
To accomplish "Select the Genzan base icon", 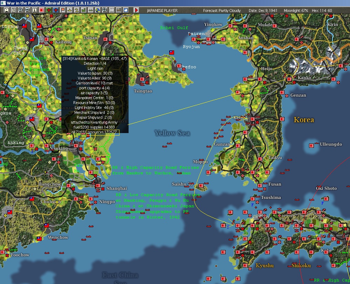I will point(282,92).
